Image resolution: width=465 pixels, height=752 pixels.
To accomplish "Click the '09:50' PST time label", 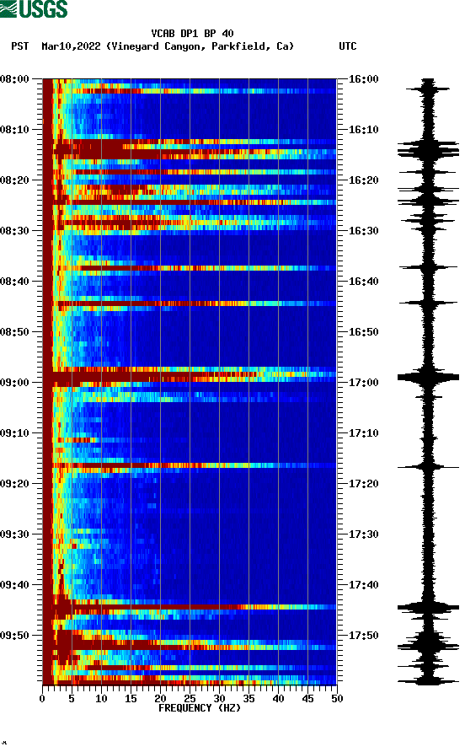I will coord(14,636).
